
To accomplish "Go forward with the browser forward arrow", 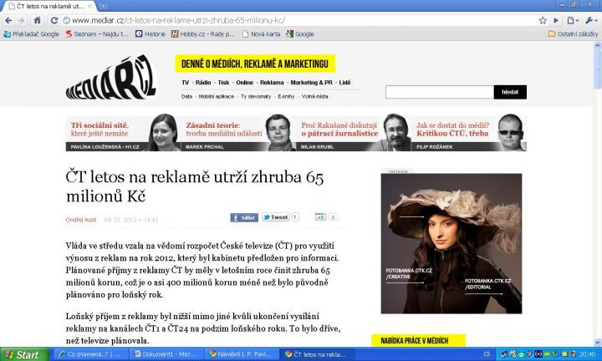I will [x=22, y=20].
